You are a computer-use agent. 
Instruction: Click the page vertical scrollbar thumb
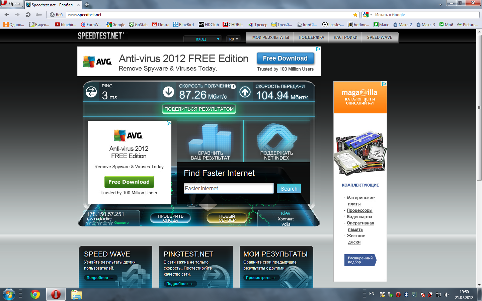click(479, 108)
